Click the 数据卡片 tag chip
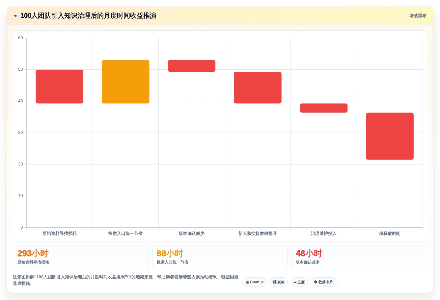 [323, 282]
